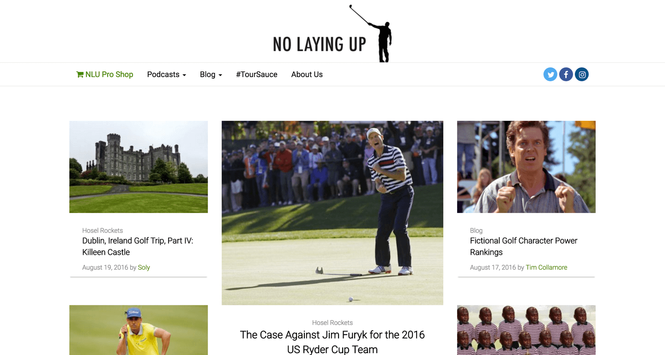Click the shopping cart icon beside NLU Pro Shop
665x355 pixels.
[80, 74]
